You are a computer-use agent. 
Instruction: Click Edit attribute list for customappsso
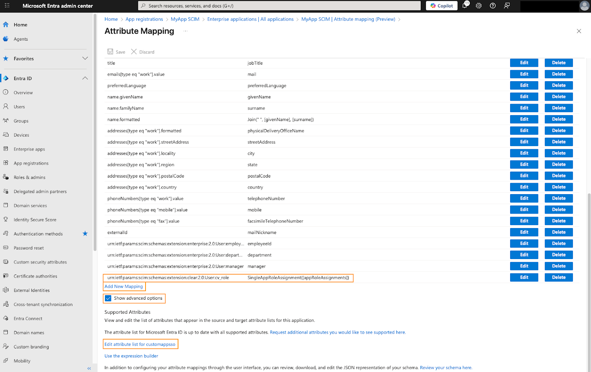140,344
